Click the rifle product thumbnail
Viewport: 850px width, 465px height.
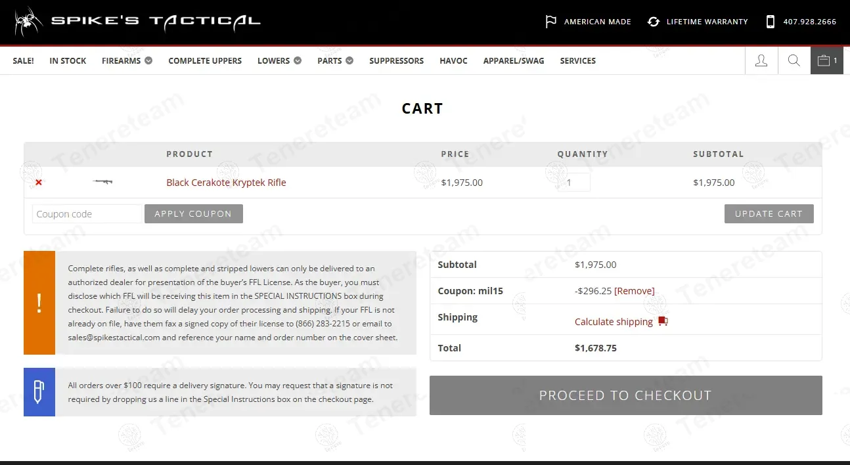(102, 181)
